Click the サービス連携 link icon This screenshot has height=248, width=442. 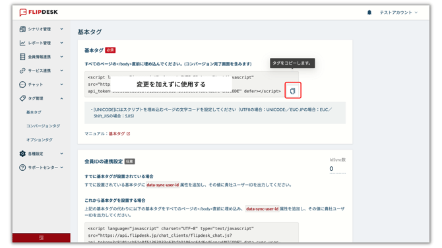click(x=22, y=71)
